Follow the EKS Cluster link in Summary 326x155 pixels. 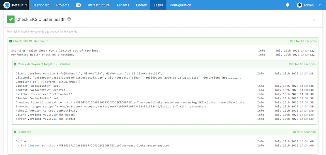tap(30, 146)
